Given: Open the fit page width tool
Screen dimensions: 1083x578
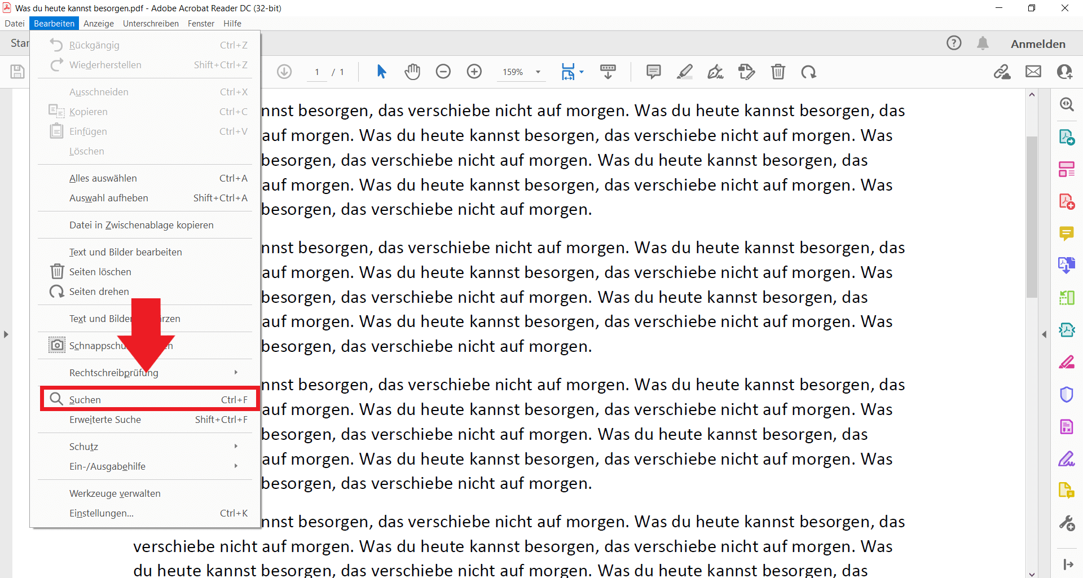Looking at the screenshot, I should (x=568, y=72).
